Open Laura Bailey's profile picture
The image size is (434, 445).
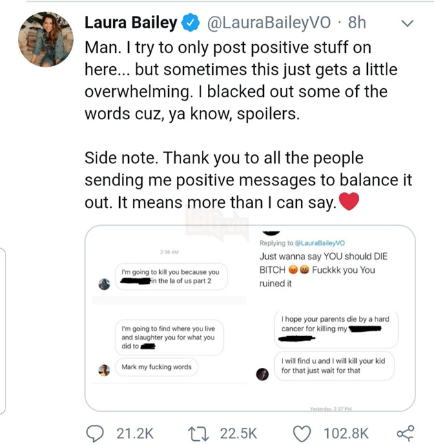point(45,39)
